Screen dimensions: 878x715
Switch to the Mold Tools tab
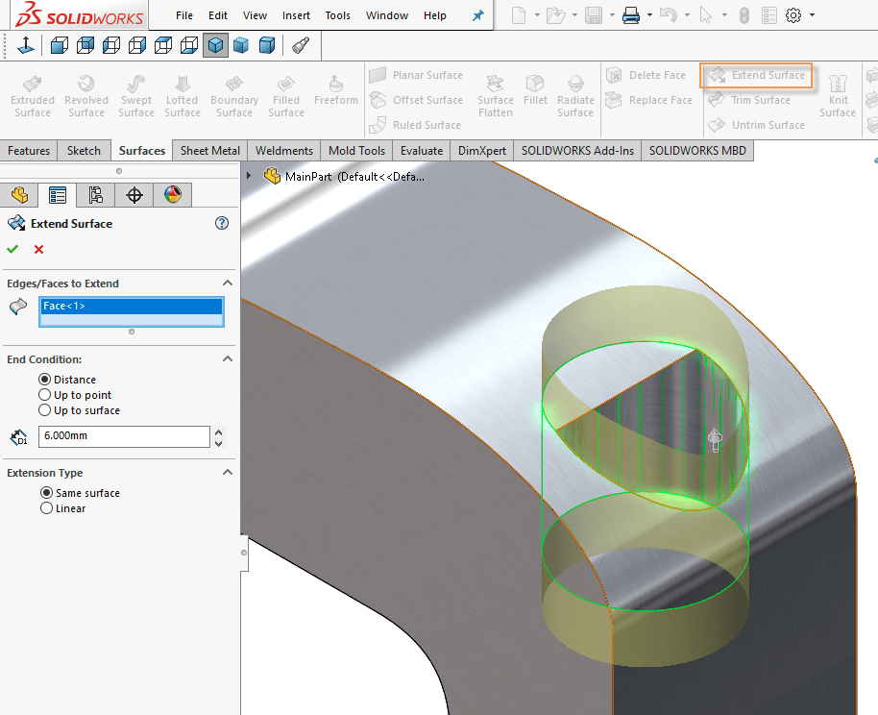point(356,151)
